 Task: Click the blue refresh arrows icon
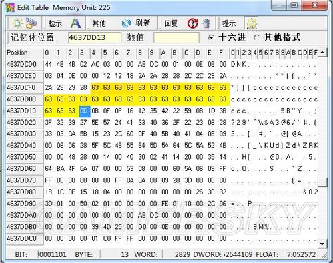click(x=127, y=23)
